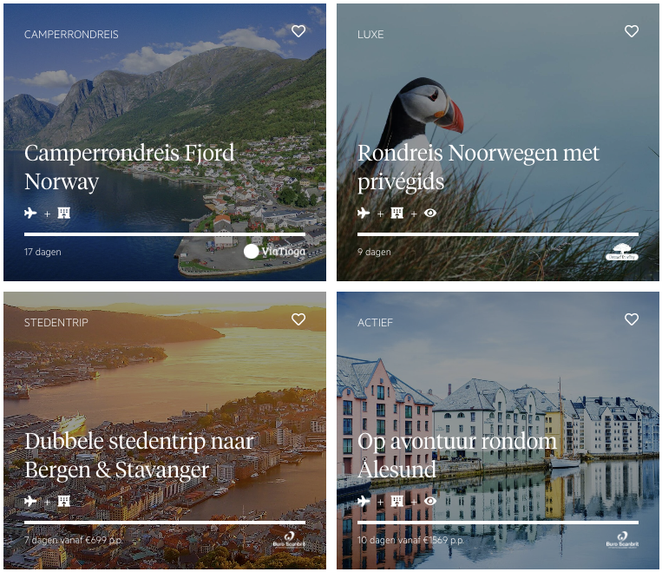Select the STEDENTRIP category label

56,323
